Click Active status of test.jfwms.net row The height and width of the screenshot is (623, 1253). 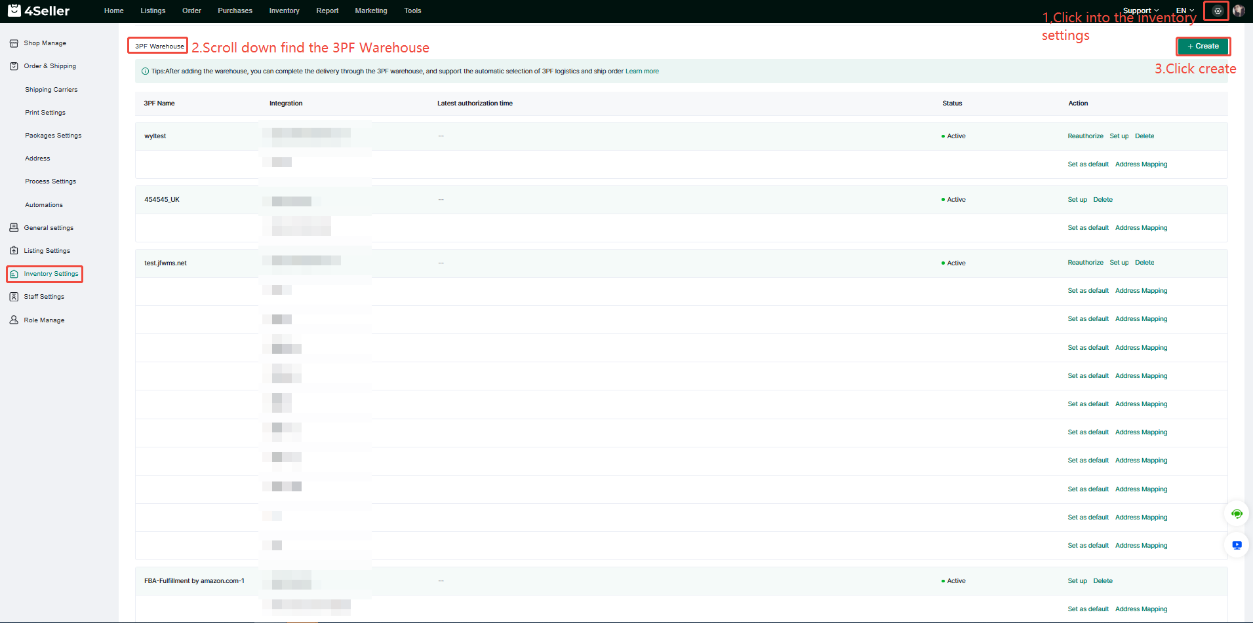click(x=953, y=263)
